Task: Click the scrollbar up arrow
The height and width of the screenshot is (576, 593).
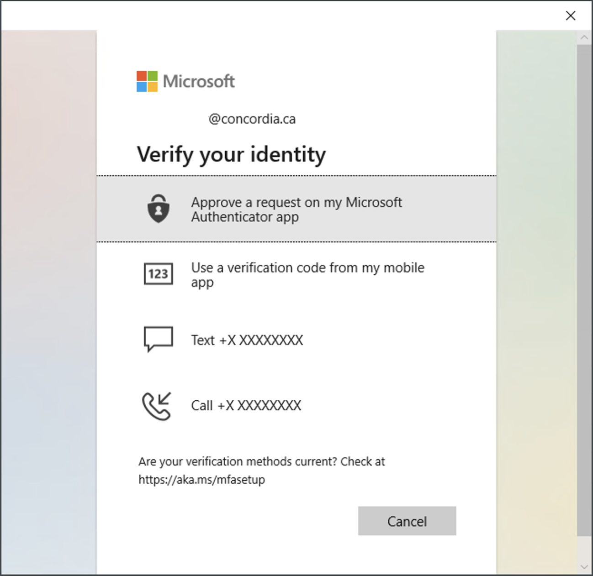Action: 584,37
